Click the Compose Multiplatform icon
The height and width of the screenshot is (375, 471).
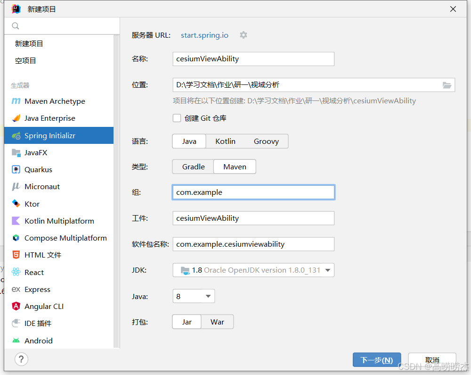[x=16, y=238]
